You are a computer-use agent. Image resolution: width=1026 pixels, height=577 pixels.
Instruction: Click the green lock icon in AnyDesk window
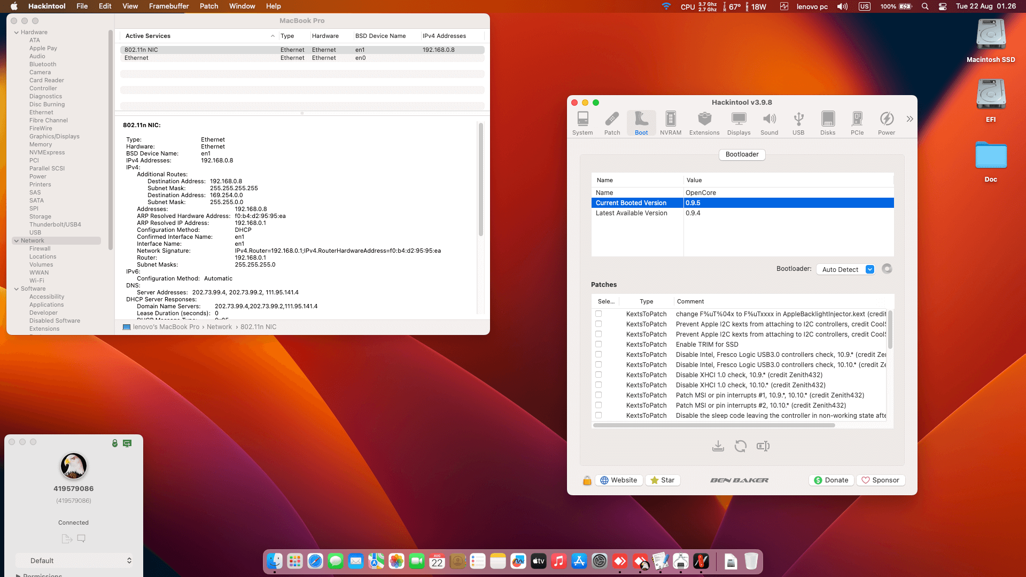[115, 443]
